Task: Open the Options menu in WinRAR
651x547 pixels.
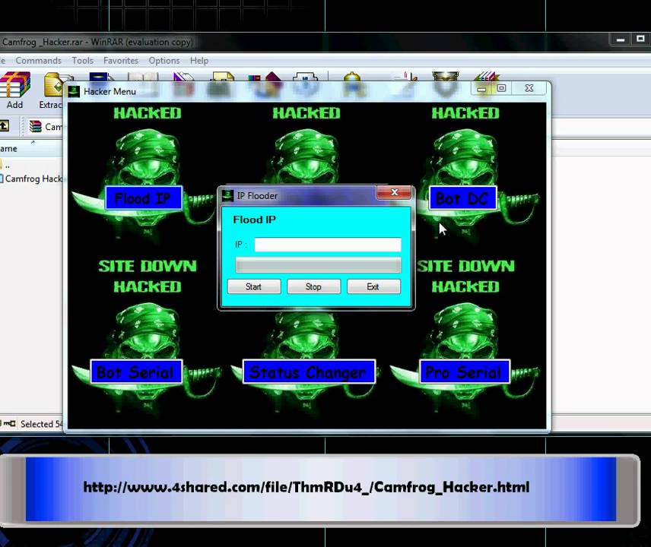Action: 164,61
